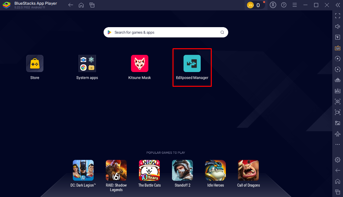
Task: Click the Install APK icon
Action: click(338, 91)
